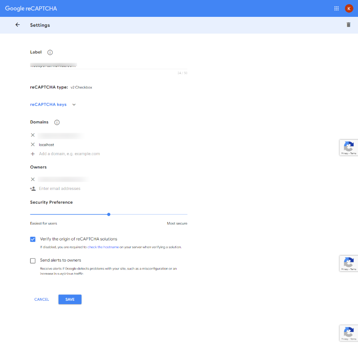Open the Google apps grid
This screenshot has height=345, width=358.
pyautogui.click(x=337, y=8)
